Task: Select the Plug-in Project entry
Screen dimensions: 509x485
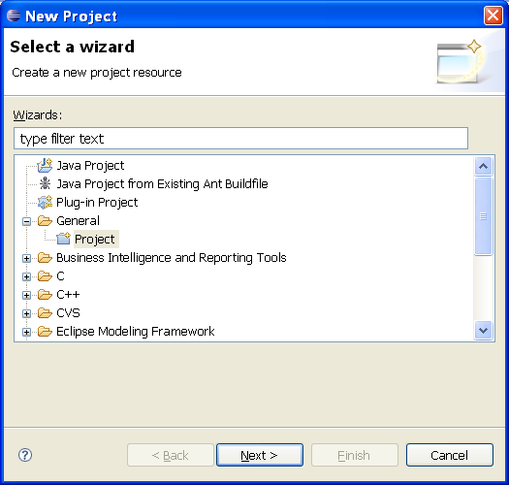Action: [97, 203]
